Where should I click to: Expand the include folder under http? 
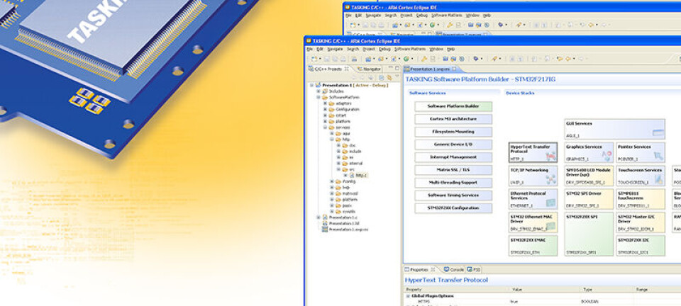(x=338, y=152)
